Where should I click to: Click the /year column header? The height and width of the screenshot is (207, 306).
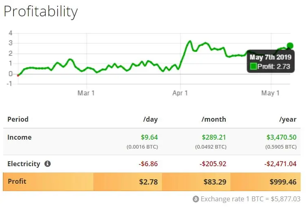[288, 119]
